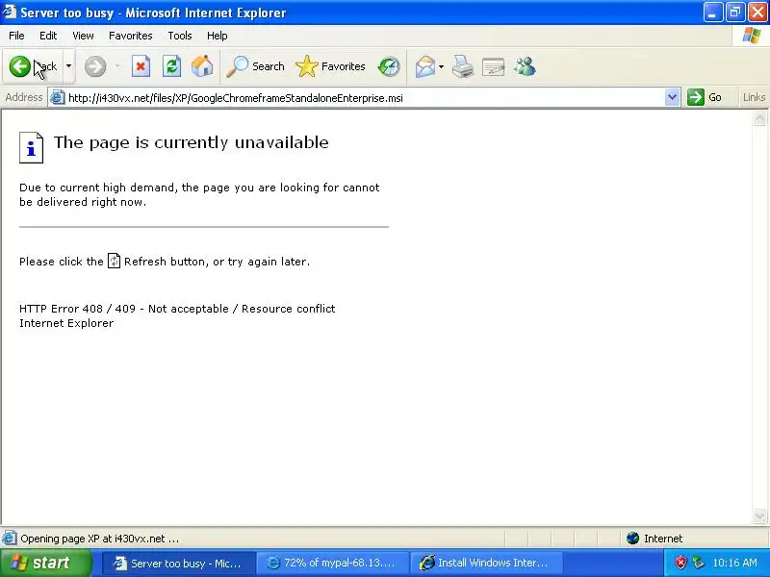Click the Start button
Viewport: 770px width, 577px height.
coord(45,563)
